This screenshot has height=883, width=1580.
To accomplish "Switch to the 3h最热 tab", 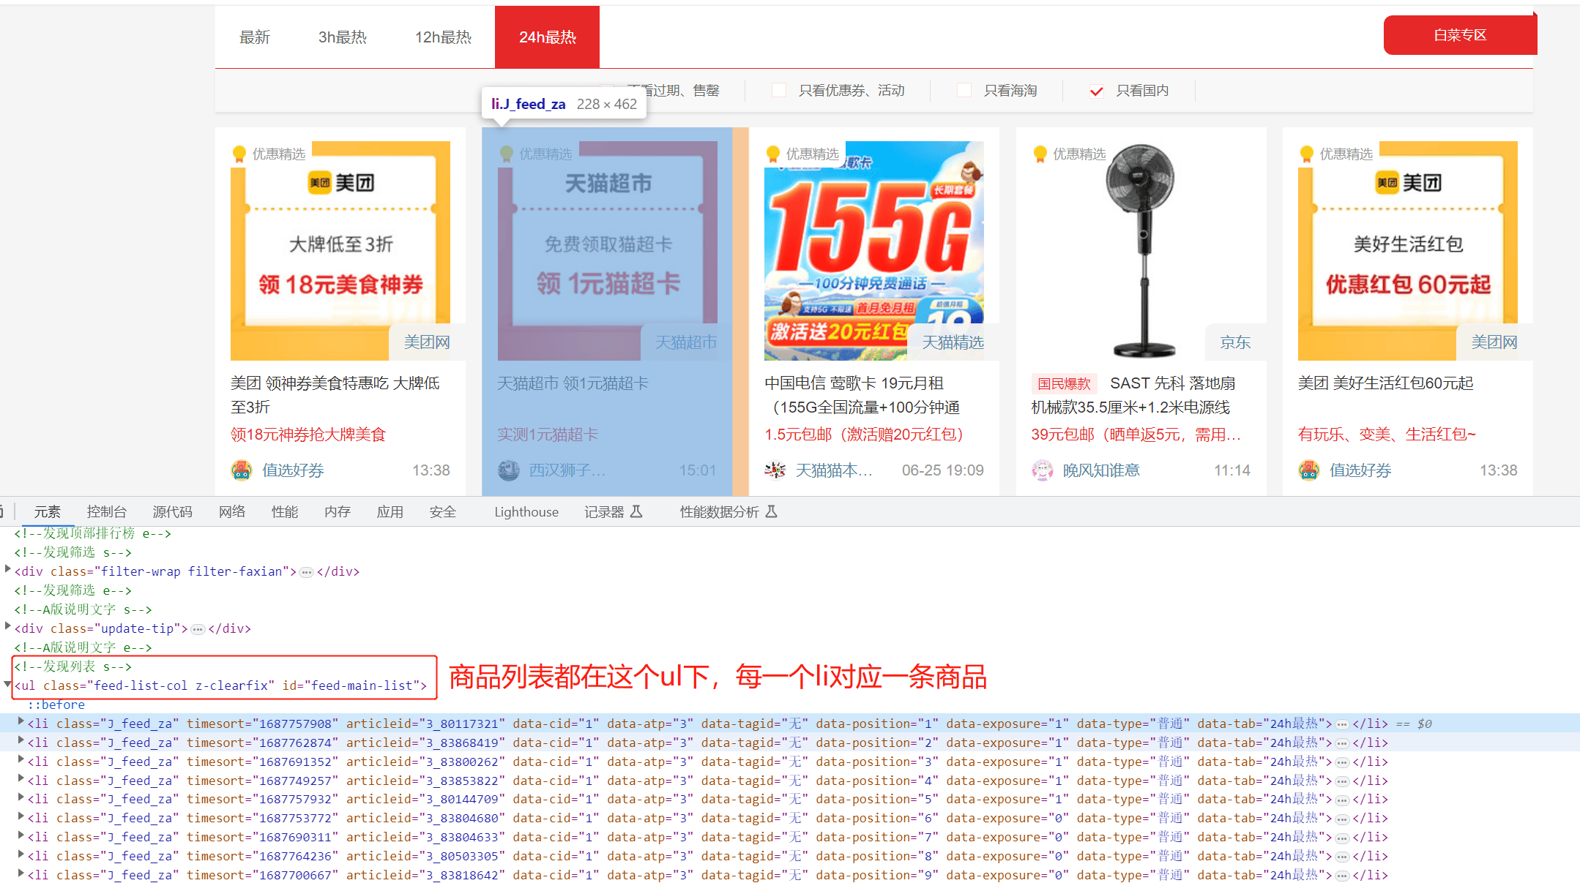I will (x=342, y=37).
